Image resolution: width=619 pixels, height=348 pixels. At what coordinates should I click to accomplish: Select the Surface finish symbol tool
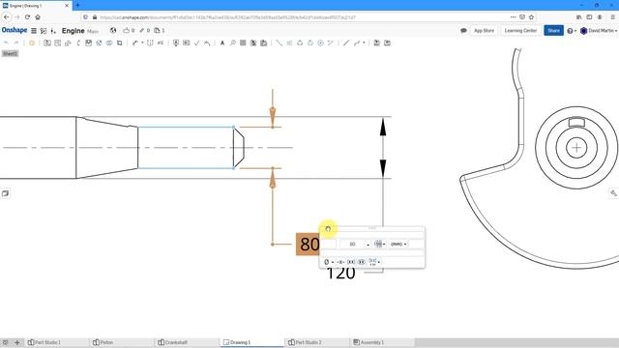tap(196, 43)
